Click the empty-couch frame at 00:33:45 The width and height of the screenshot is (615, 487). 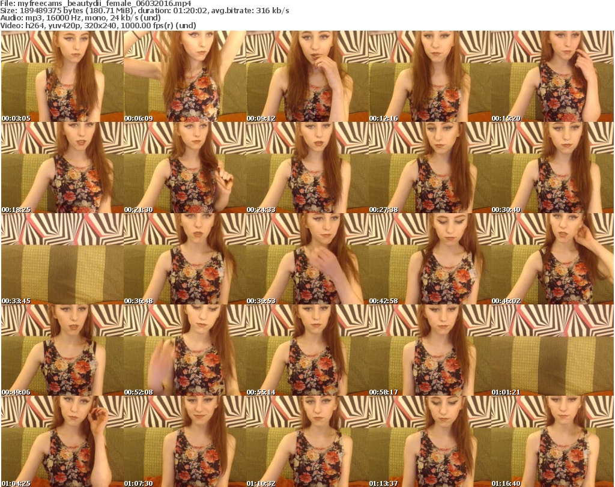point(62,259)
